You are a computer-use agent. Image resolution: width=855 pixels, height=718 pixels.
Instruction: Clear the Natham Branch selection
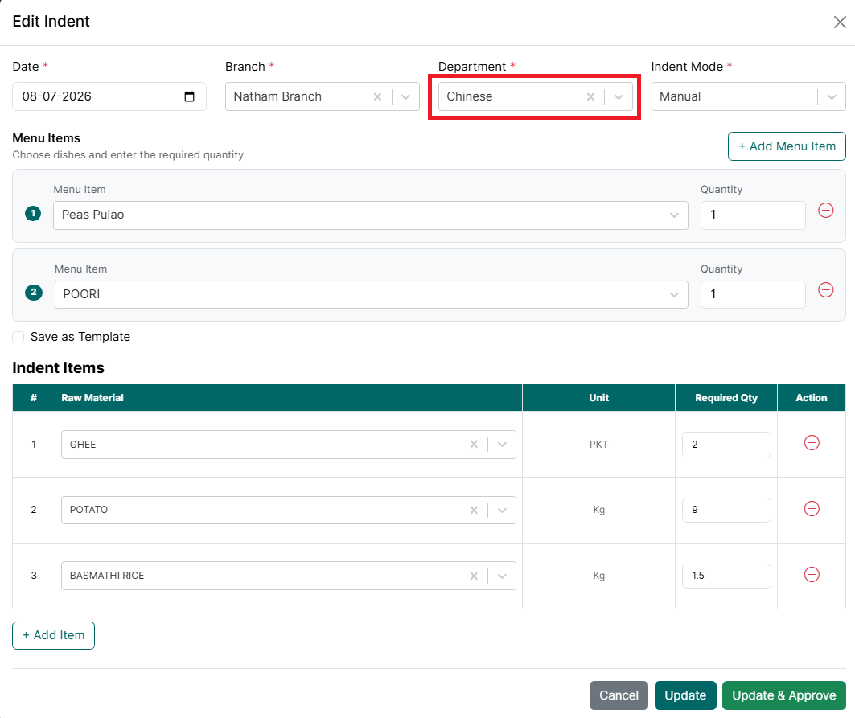[x=377, y=96]
